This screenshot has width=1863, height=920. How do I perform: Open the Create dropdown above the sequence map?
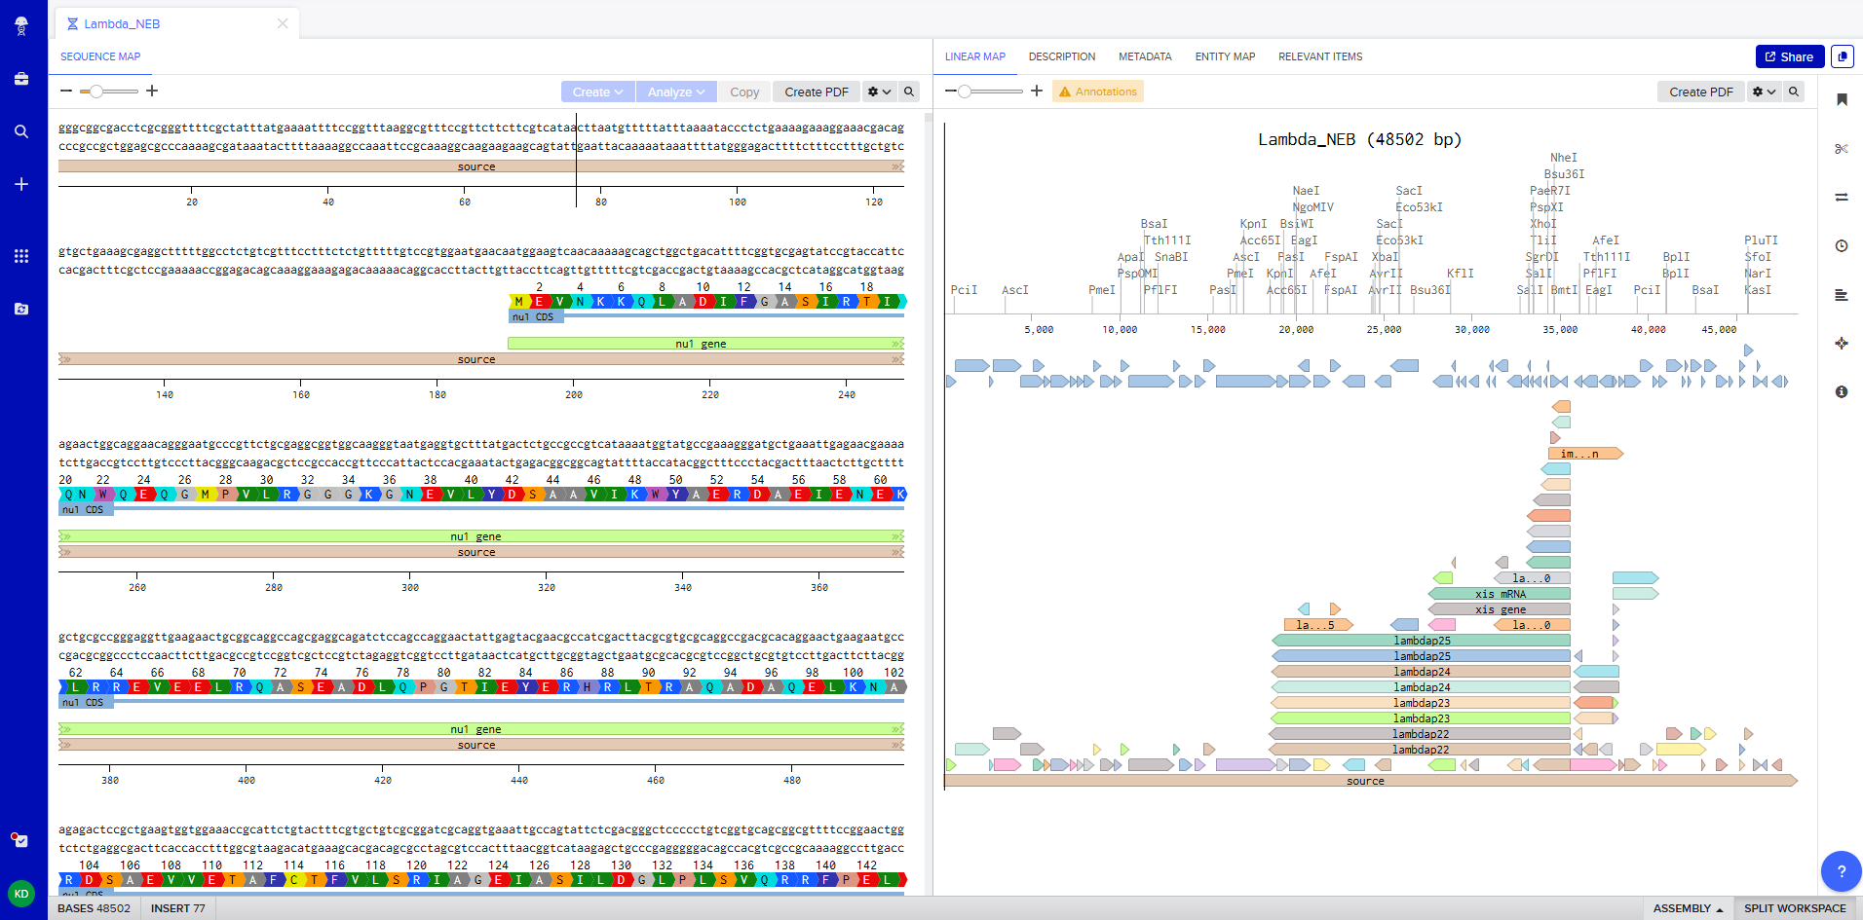[597, 92]
